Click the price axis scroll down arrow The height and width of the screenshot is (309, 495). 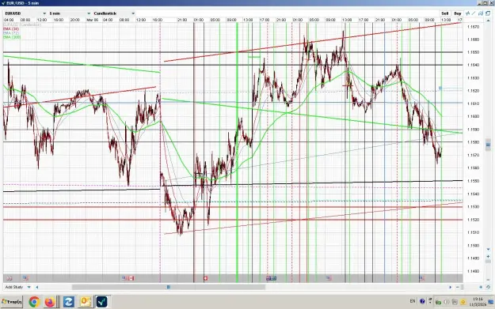[x=488, y=249]
